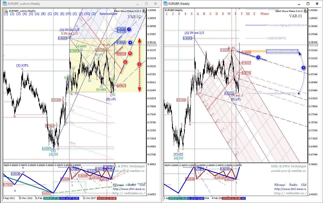323x203 pixels.
Task: Select wave label (XX) in Intermediate row
Action: pos(87,14)
